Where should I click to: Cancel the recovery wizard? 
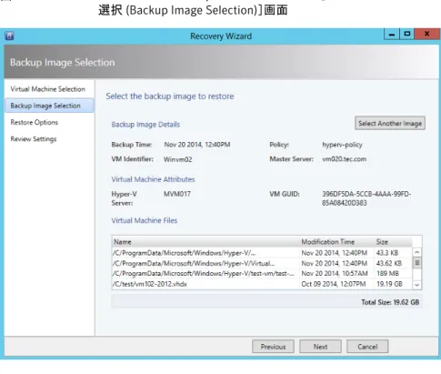[x=367, y=347]
